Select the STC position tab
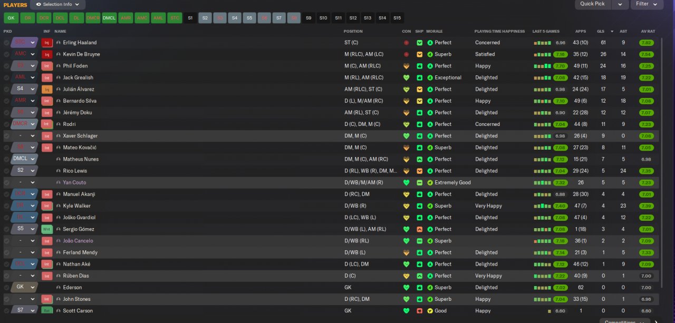The width and height of the screenshot is (675, 323). pyautogui.click(x=175, y=18)
